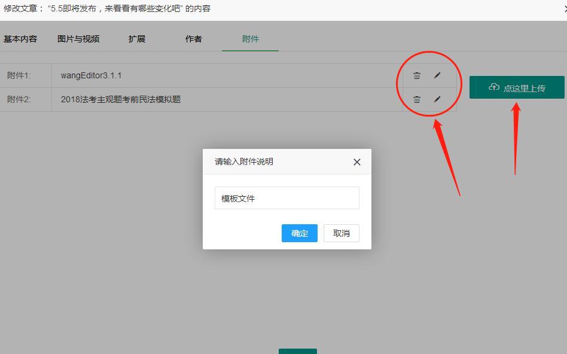The height and width of the screenshot is (354, 567).
Task: Switch to the 基本内容 tab
Action: (x=20, y=39)
